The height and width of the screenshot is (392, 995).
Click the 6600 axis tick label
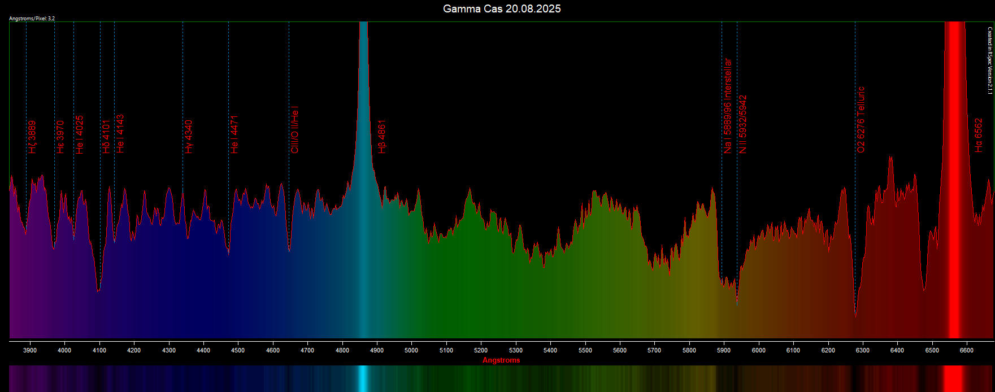point(967,350)
